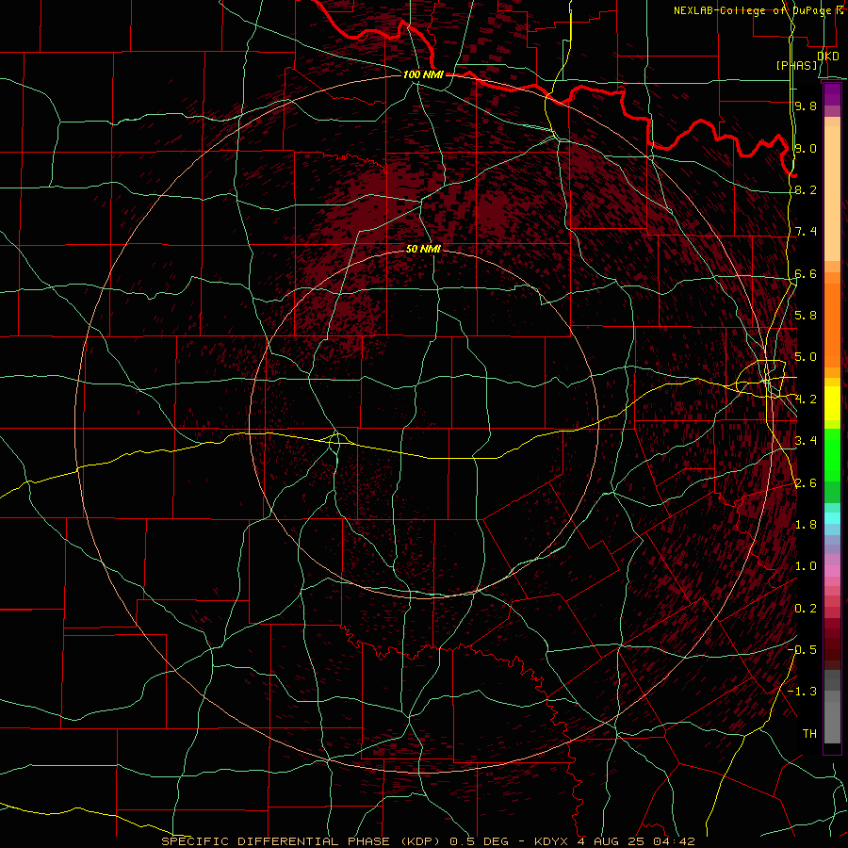848x848 pixels.
Task: Click the 1.0 scale value
Action: coord(806,566)
